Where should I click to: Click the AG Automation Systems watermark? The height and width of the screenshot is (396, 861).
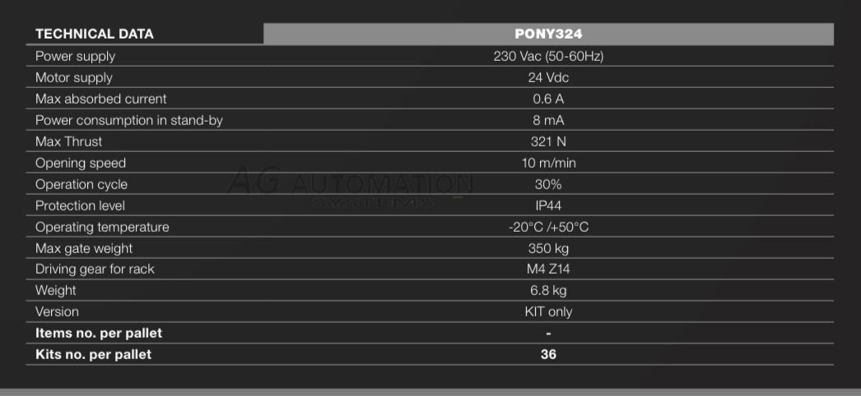tap(350, 190)
